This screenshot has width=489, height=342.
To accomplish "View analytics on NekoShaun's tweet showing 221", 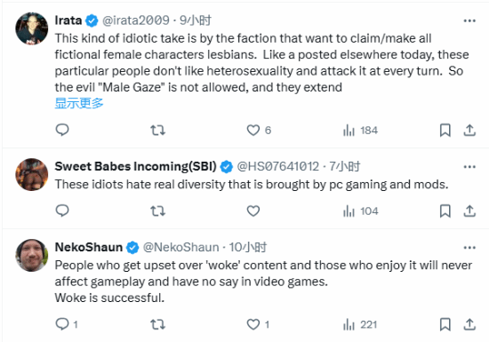I will (x=360, y=325).
